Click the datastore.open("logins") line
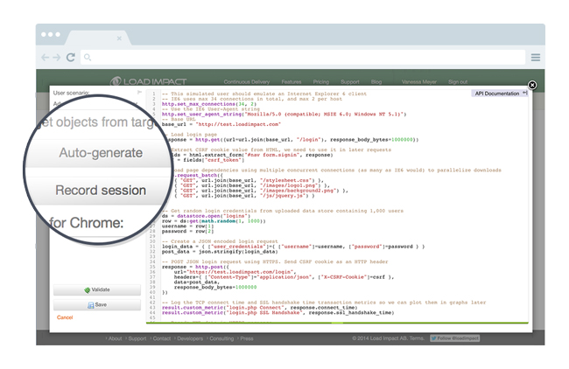The height and width of the screenshot is (369, 569). pyautogui.click(x=206, y=216)
